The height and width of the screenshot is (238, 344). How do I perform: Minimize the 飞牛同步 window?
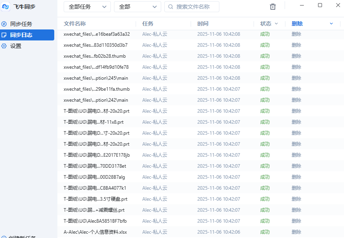(302, 5)
